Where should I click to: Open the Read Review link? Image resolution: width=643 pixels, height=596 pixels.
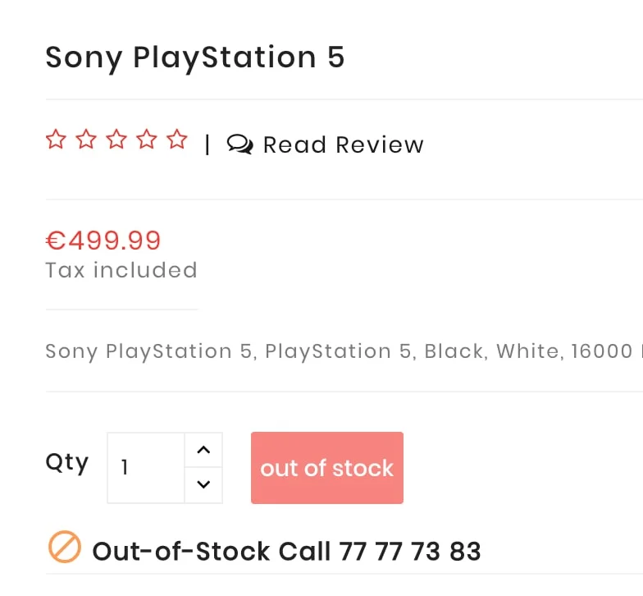[343, 145]
